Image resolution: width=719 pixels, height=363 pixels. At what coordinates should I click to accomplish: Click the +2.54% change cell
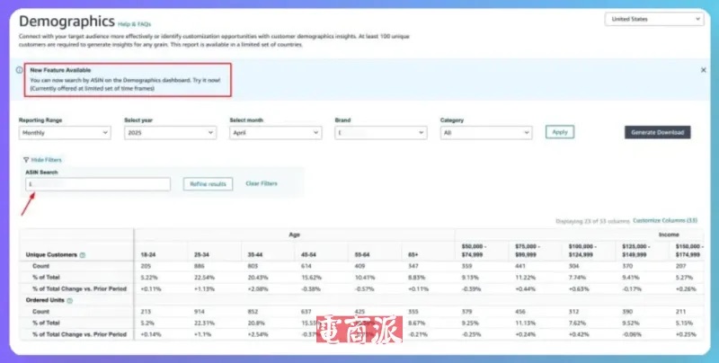click(259, 334)
